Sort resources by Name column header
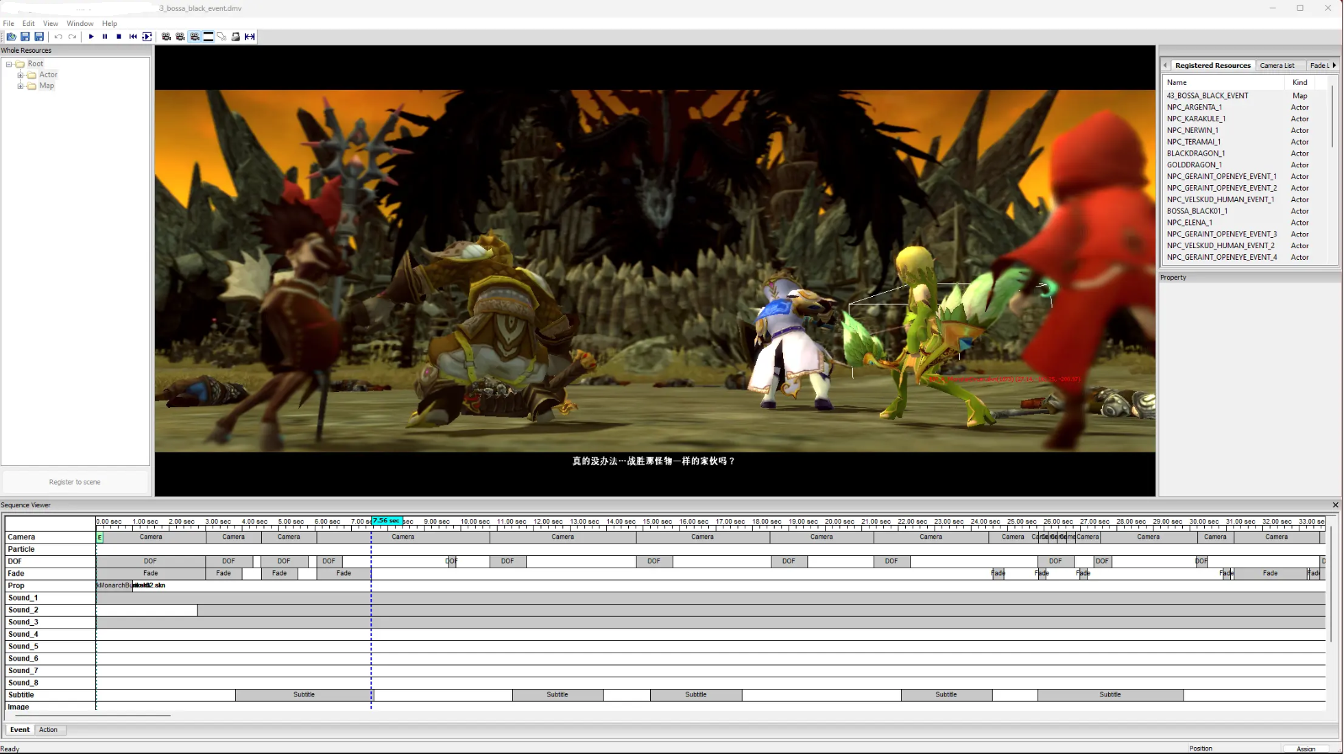This screenshot has height=754, width=1344. 1223,82
